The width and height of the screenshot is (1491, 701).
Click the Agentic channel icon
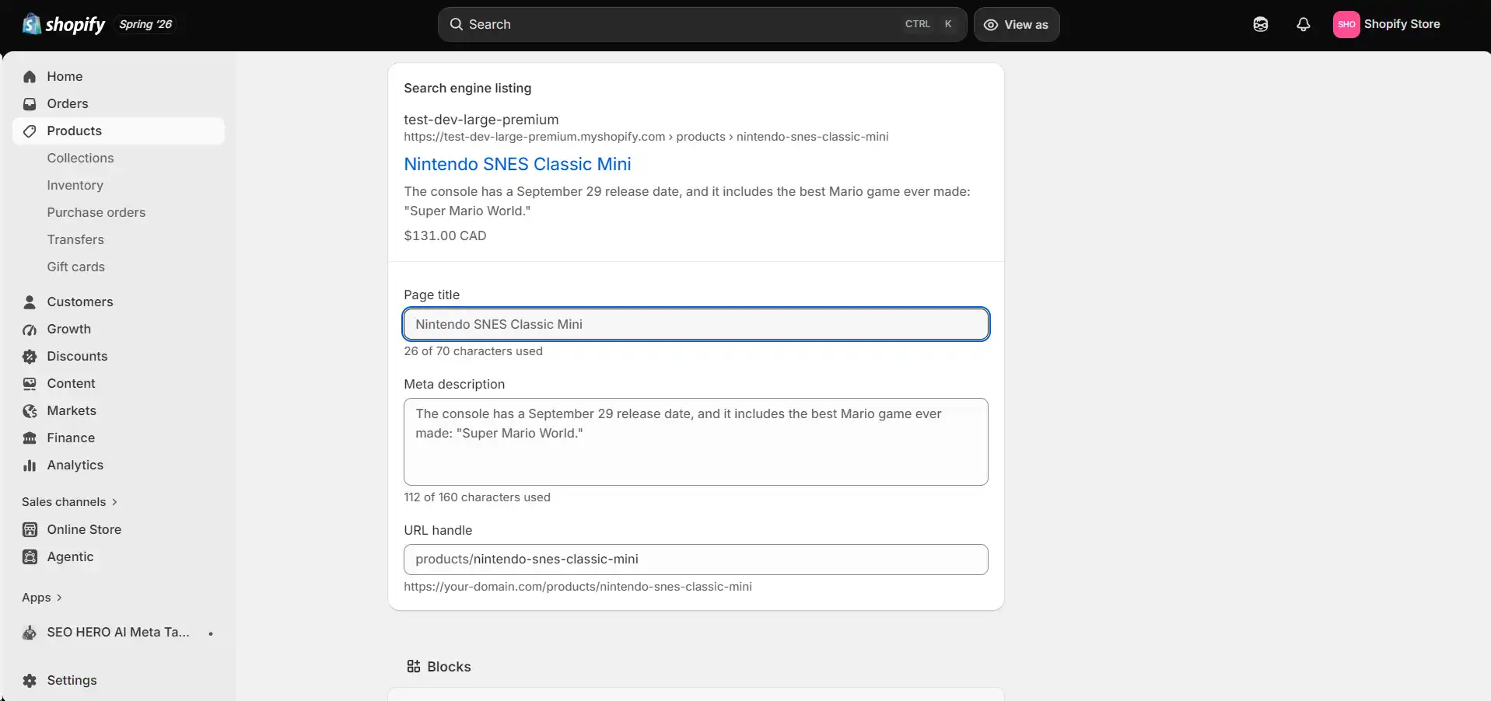point(30,556)
